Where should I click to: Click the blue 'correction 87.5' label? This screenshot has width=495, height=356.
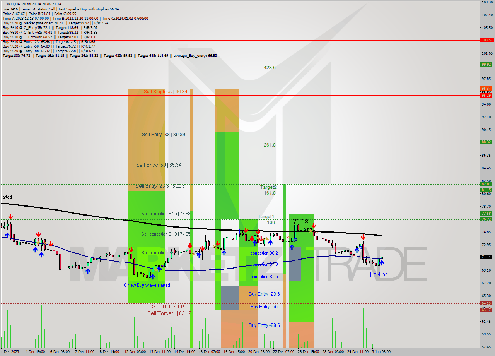[265, 277]
